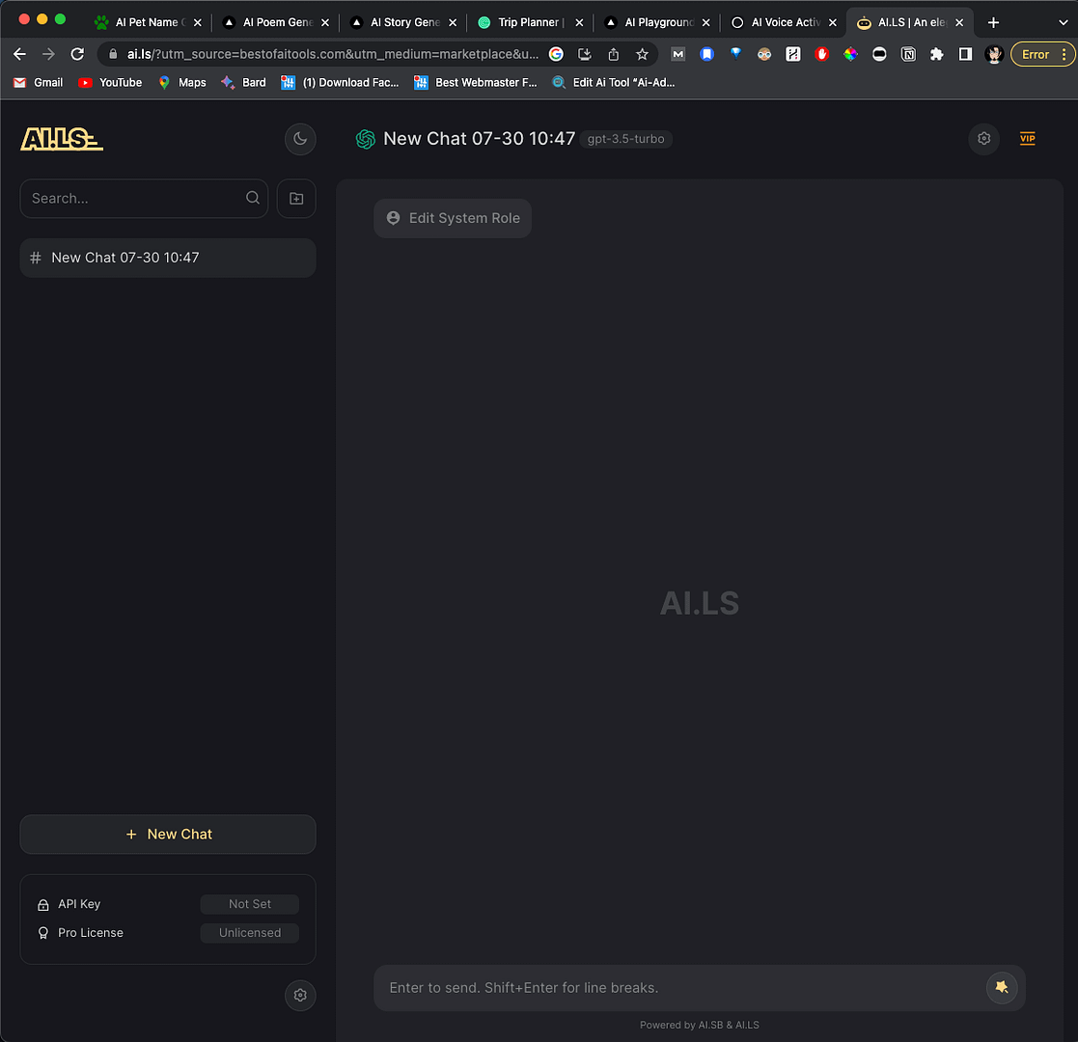Click the hash icon on New Chat 07-30
The height and width of the screenshot is (1042, 1078).
[36, 258]
